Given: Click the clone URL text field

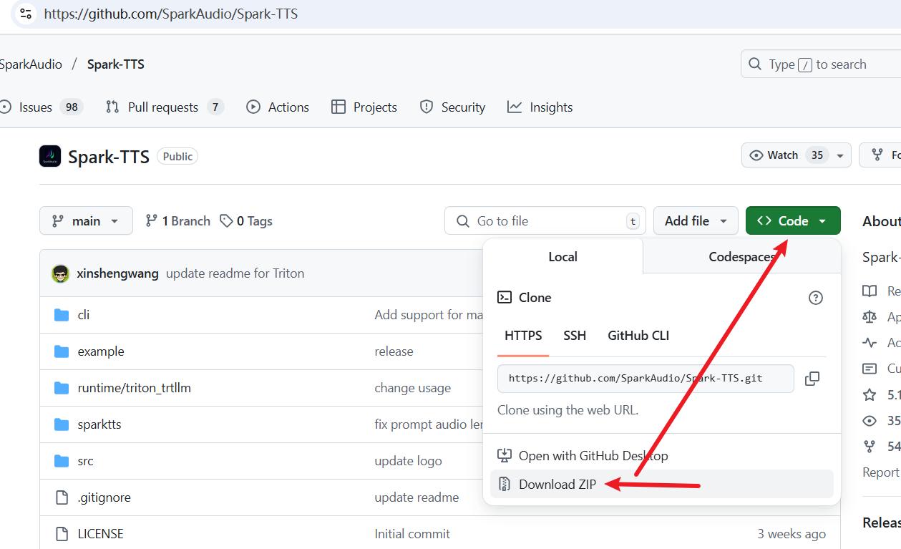Looking at the screenshot, I should click(646, 379).
